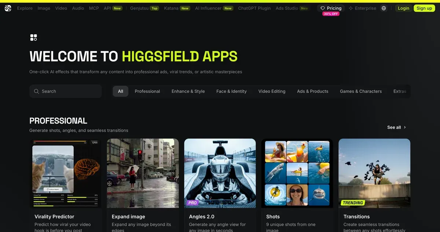Click 'Generate any angle view for' description
Viewport: 440px width, 232px height.
click(217, 224)
